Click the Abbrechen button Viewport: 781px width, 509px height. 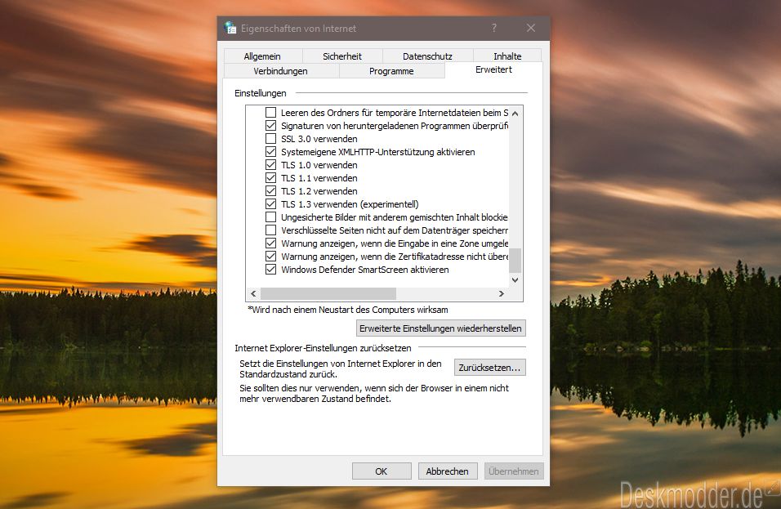click(x=448, y=471)
